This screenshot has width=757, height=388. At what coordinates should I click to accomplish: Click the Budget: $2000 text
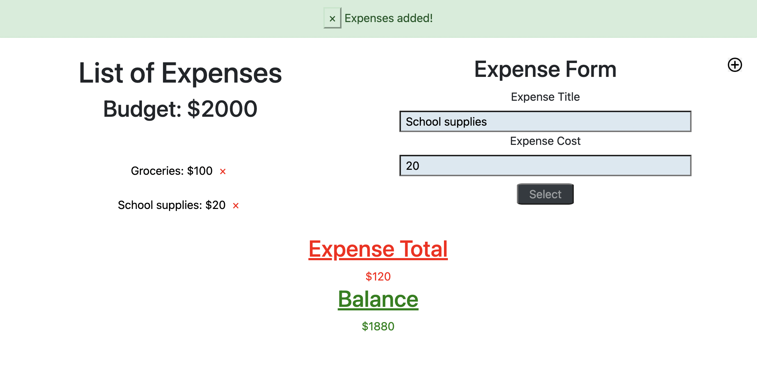[x=180, y=109]
